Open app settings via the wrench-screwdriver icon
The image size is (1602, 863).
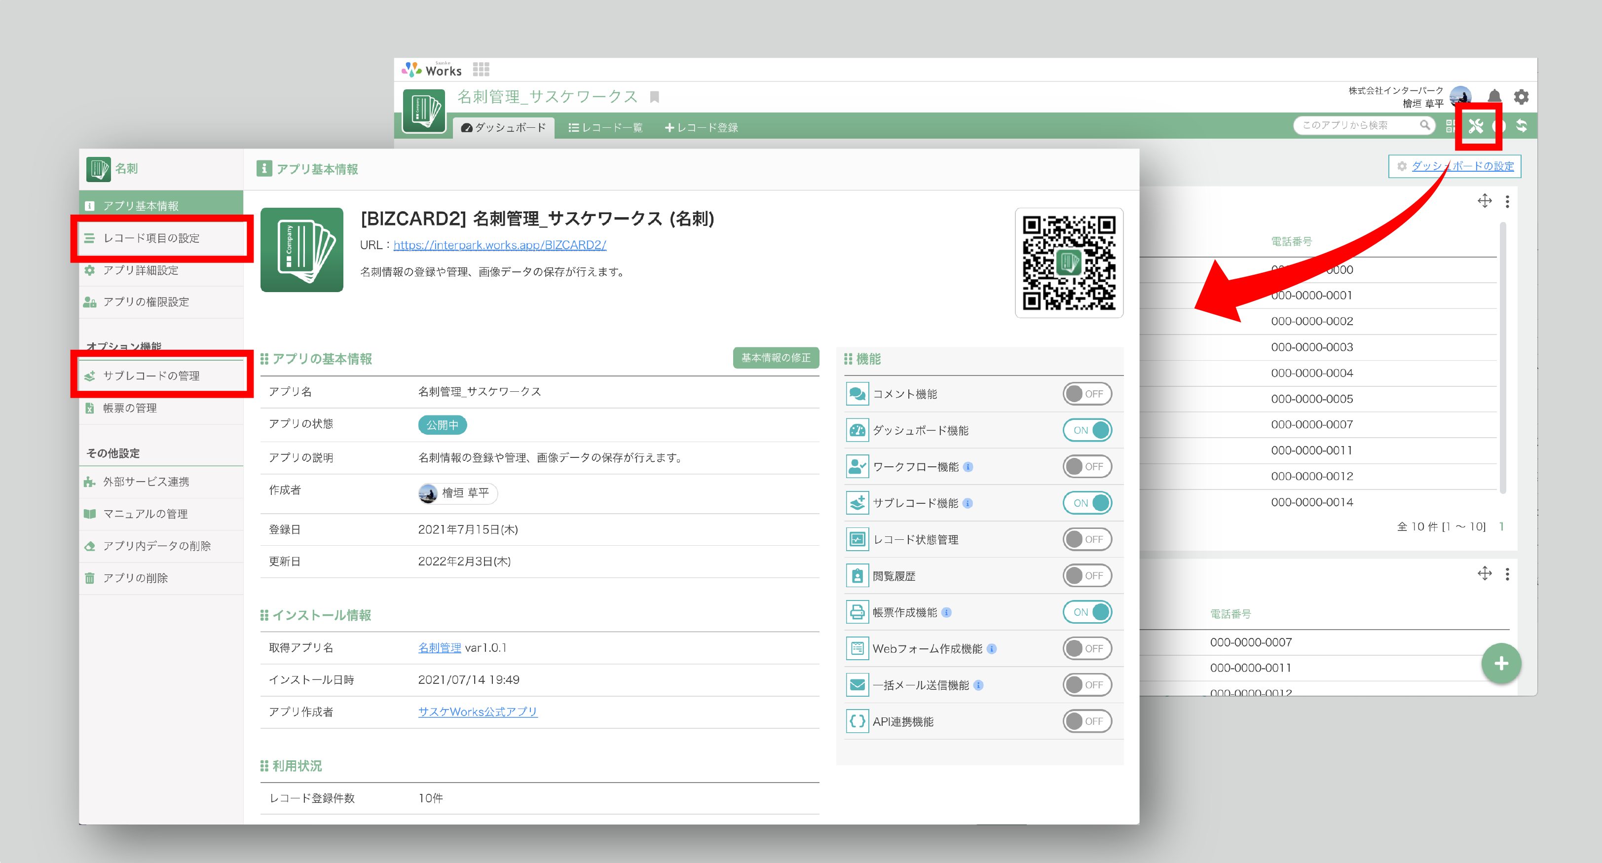click(1476, 126)
